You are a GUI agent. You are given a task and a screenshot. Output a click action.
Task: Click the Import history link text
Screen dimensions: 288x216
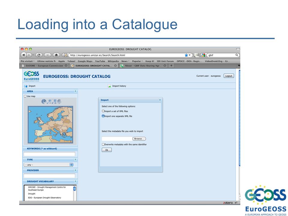(x=119, y=86)
